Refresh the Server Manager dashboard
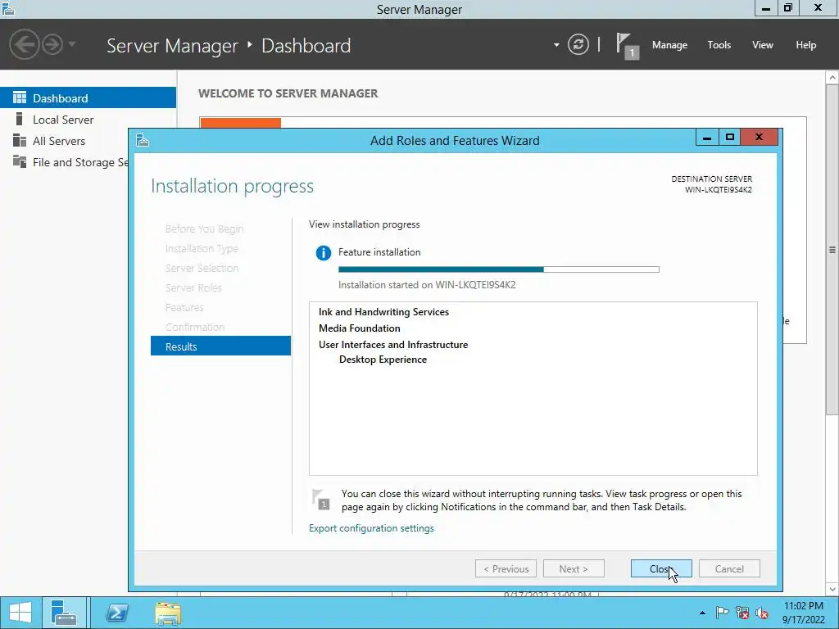The image size is (839, 629). point(578,44)
